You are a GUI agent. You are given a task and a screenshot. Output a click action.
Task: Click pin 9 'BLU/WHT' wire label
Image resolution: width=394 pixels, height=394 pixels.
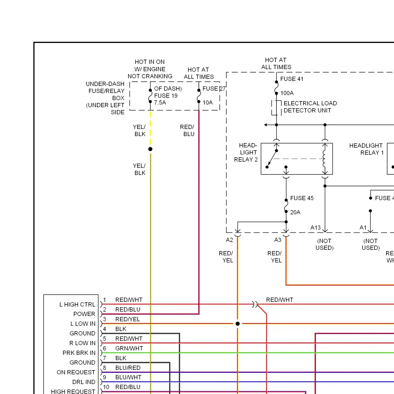coord(128,377)
